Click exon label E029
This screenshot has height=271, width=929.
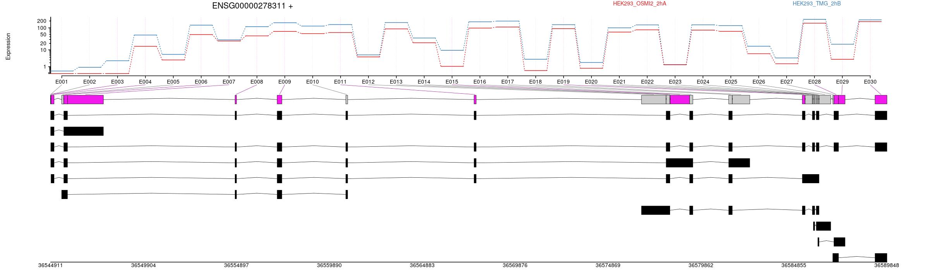tap(842, 82)
